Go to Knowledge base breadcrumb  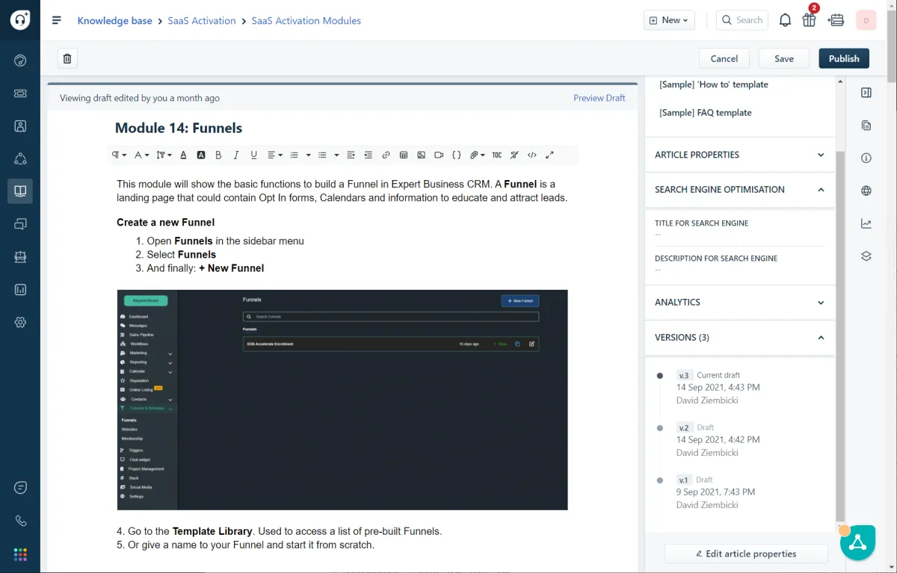114,20
